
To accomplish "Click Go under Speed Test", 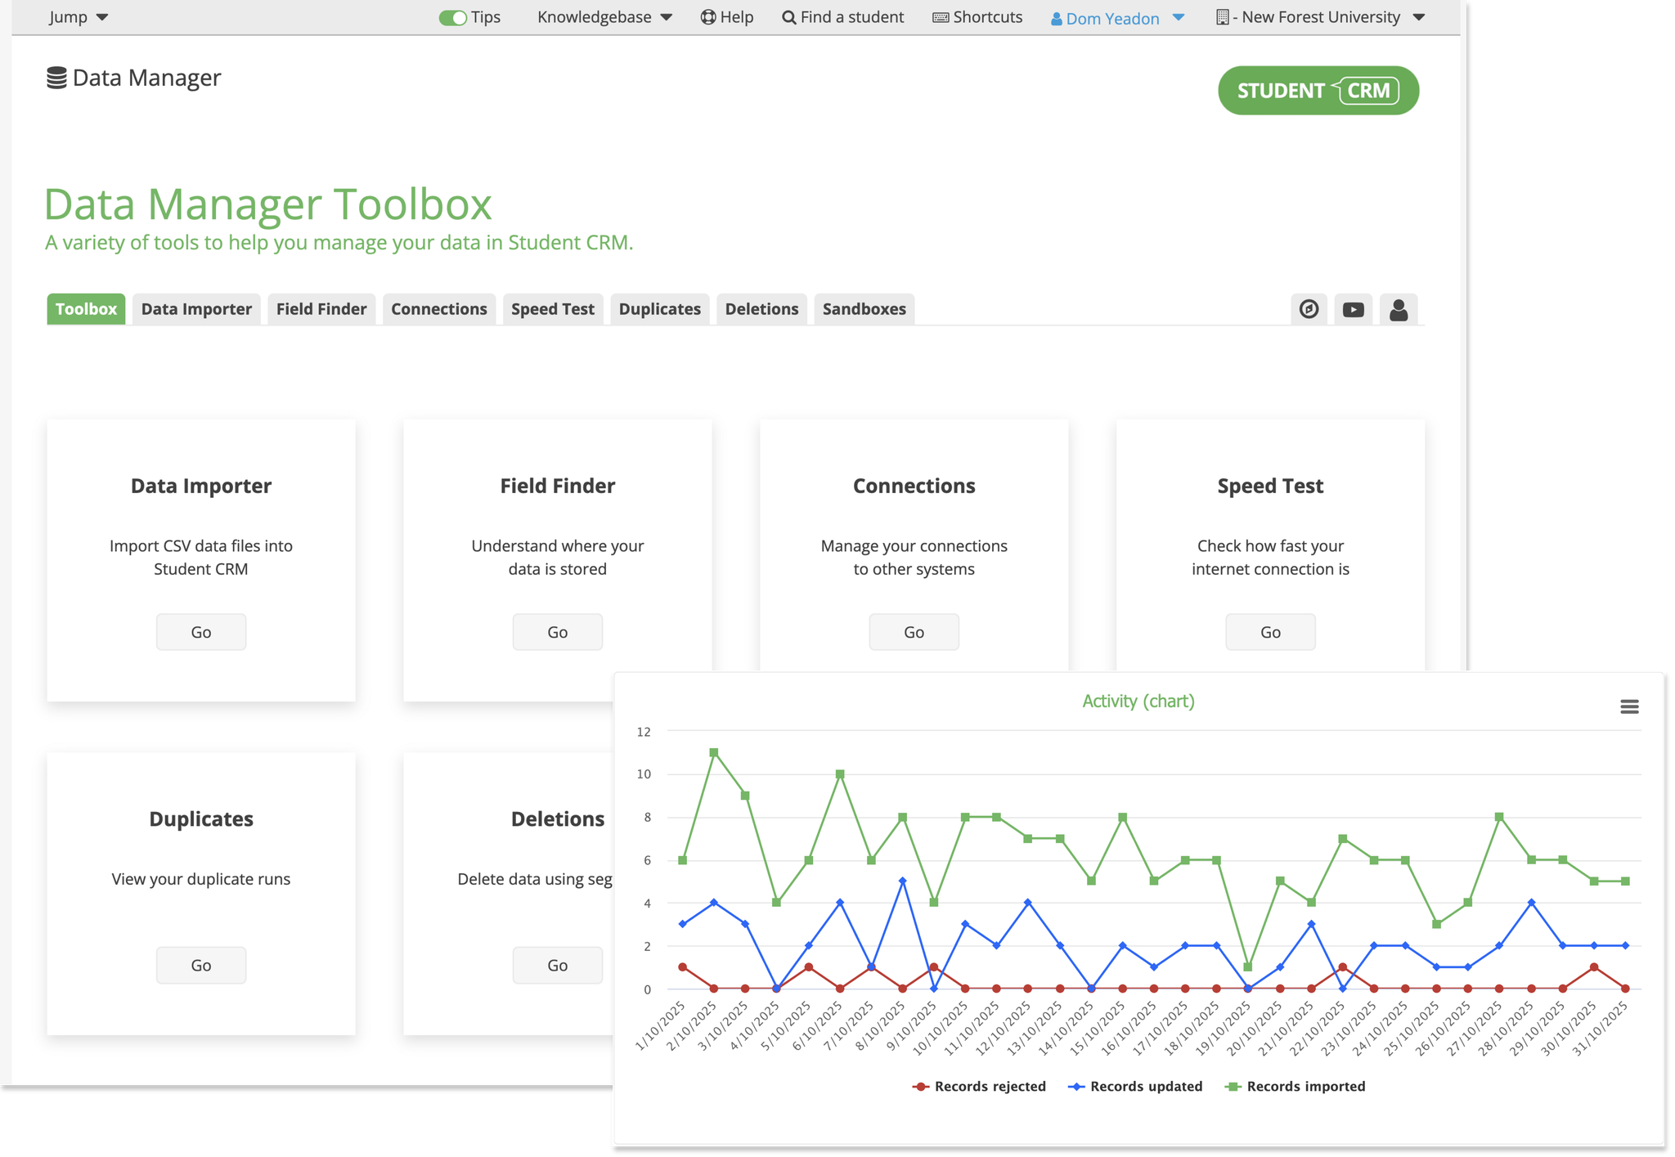I will pyautogui.click(x=1270, y=632).
